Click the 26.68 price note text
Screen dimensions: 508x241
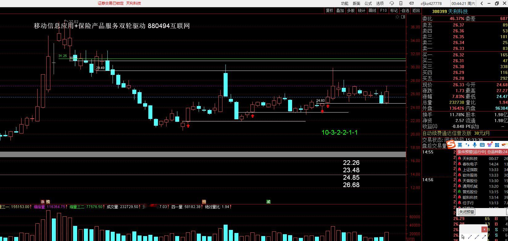351,185
